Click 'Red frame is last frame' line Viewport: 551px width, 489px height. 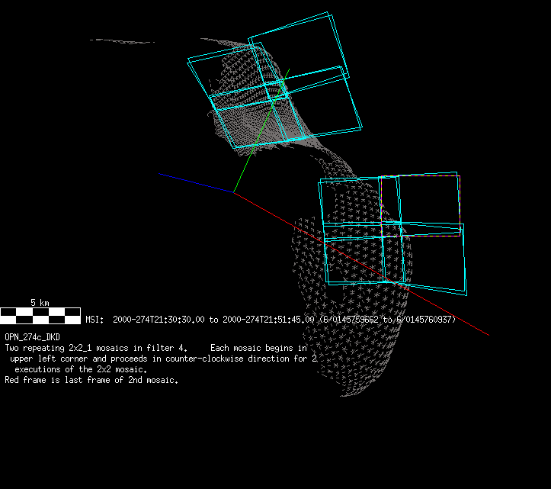point(91,380)
